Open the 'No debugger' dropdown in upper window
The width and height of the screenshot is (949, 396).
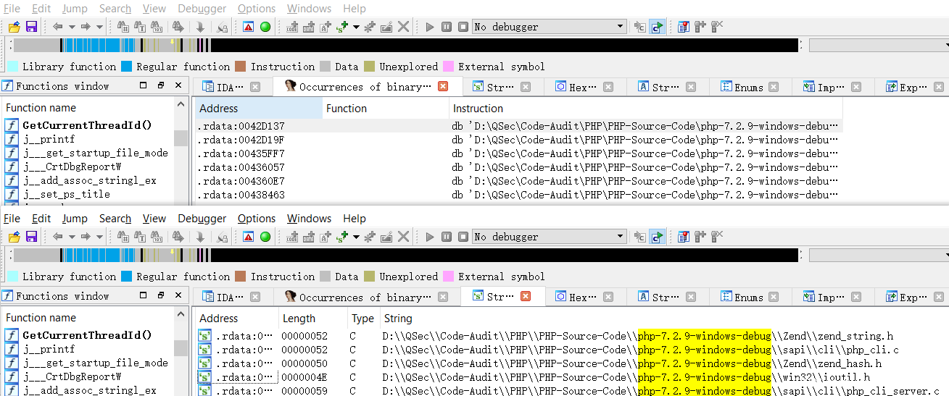[x=621, y=27]
